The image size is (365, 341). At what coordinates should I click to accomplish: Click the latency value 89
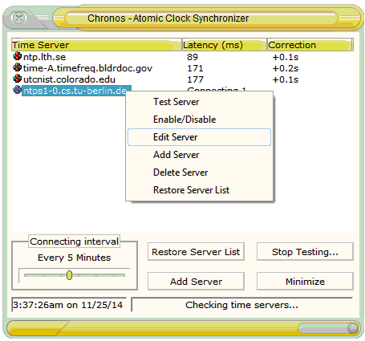click(193, 57)
